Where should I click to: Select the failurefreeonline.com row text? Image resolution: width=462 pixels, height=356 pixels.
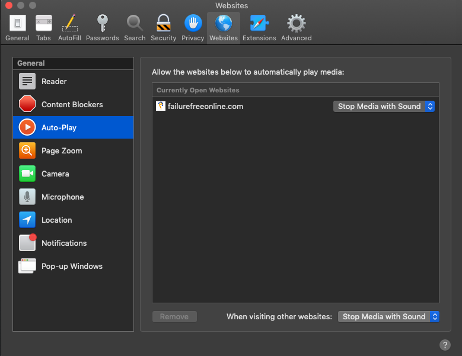point(205,106)
